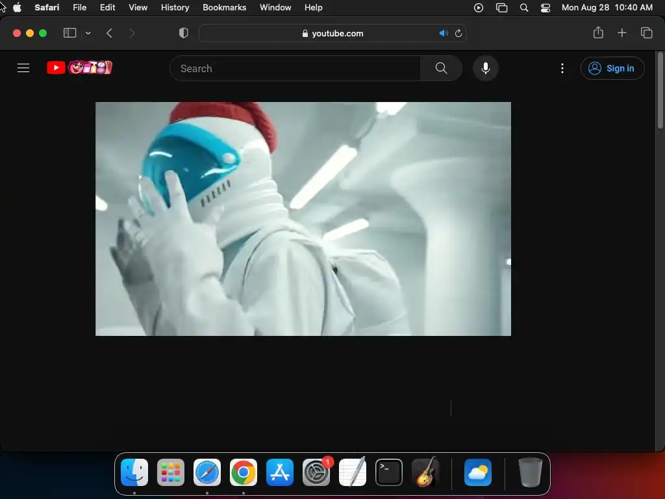
Task: Open Now Playing in menu bar
Action: pyautogui.click(x=479, y=8)
